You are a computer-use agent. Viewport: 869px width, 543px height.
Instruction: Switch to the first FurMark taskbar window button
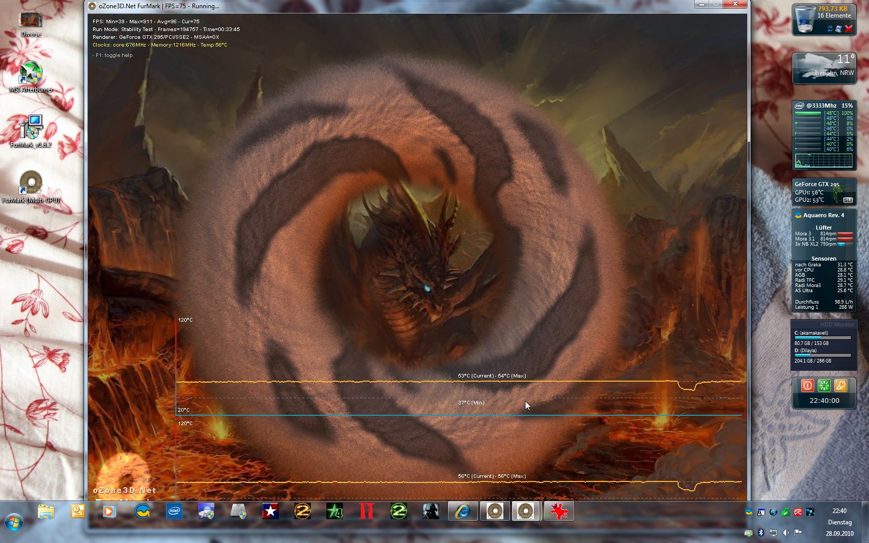495,511
